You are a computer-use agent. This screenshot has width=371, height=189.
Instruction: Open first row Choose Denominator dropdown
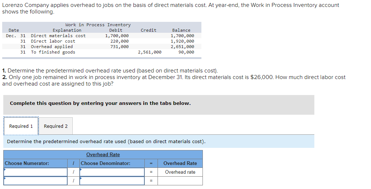(112, 172)
